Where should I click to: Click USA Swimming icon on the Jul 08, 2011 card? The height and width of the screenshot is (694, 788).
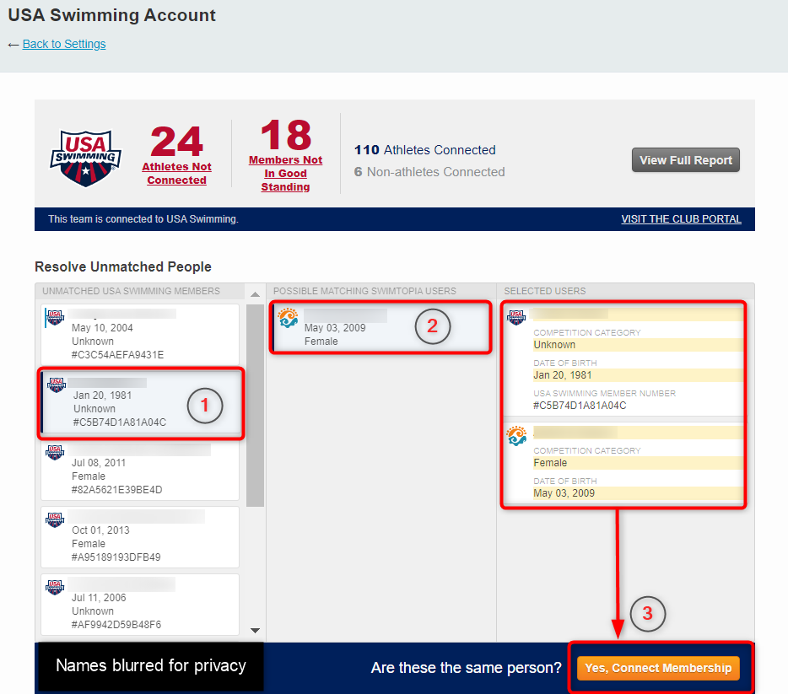[x=55, y=452]
